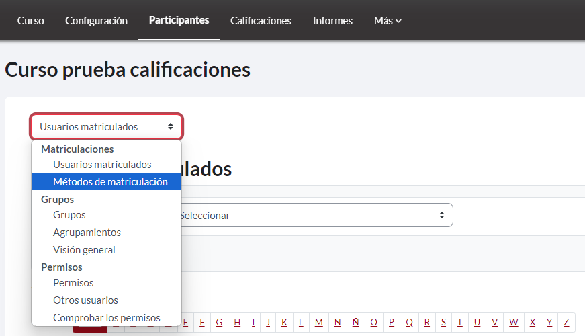The height and width of the screenshot is (336, 585).
Task: Filter names by letter E
Action: click(x=186, y=322)
